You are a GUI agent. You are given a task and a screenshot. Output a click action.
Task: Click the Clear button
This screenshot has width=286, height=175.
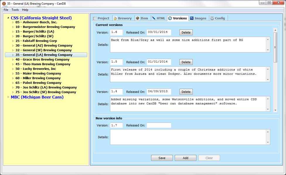pos(209,158)
